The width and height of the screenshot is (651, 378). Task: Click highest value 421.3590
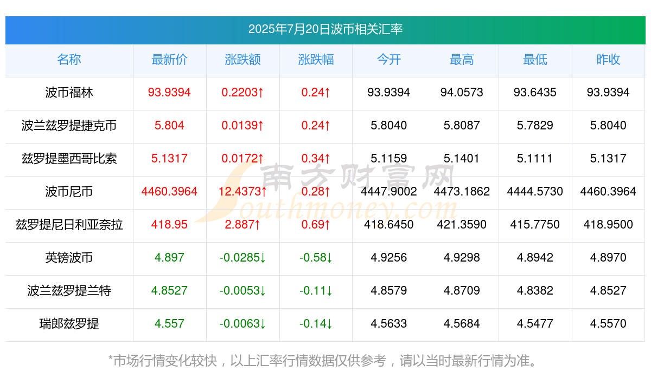462,225
